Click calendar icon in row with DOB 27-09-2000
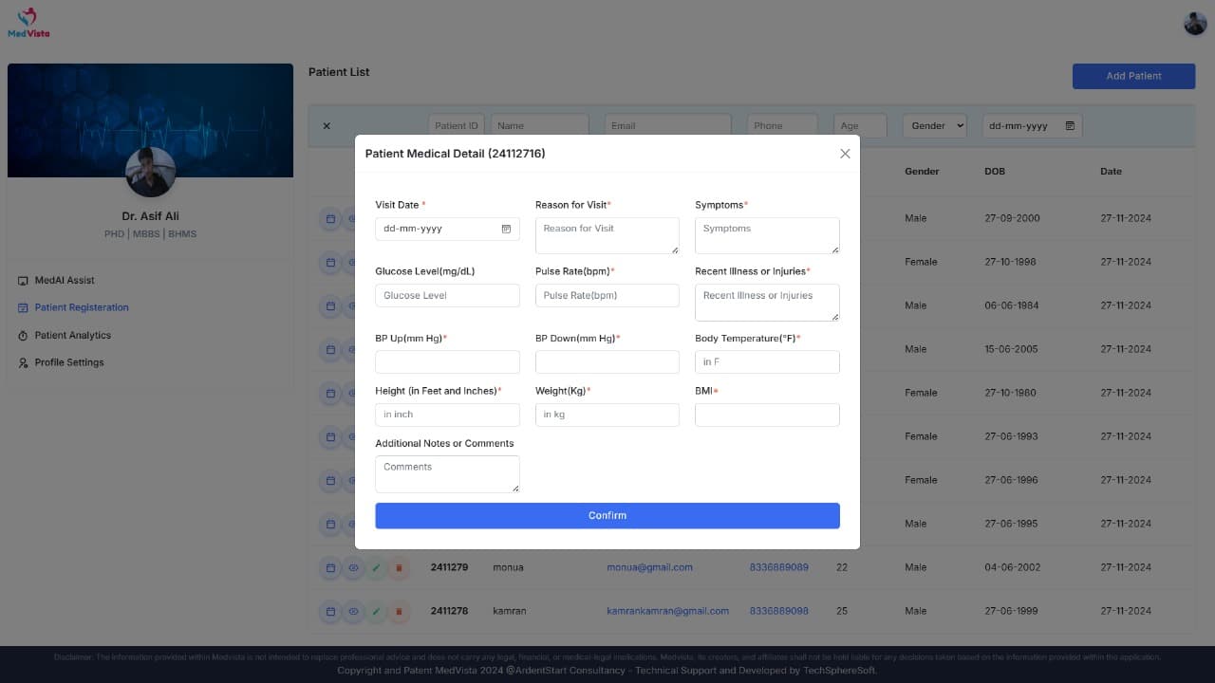The width and height of the screenshot is (1215, 683). (x=330, y=218)
